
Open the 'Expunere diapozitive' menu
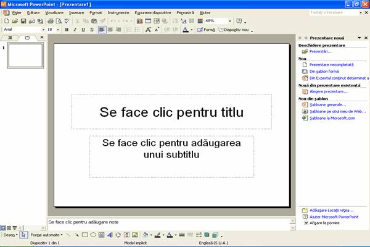154,12
